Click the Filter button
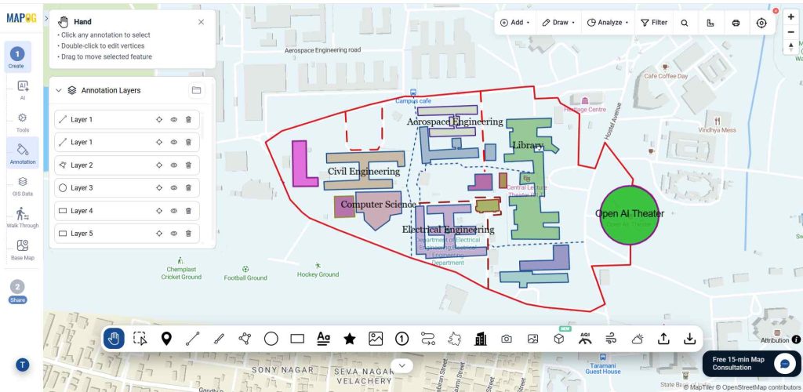 point(654,23)
